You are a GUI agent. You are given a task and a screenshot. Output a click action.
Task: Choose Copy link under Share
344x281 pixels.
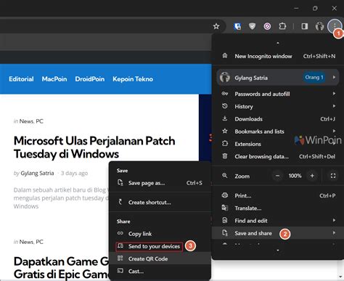(160, 234)
